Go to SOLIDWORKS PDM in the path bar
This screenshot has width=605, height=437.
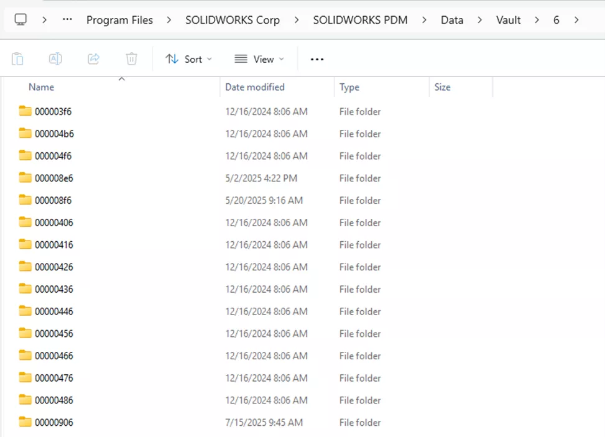click(360, 19)
